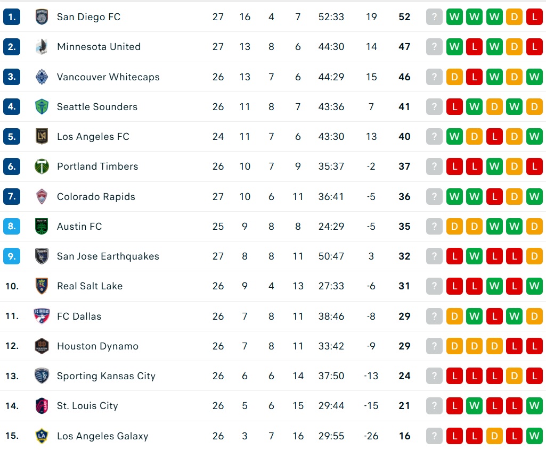
Task: Click the San Jose Earthquakes logo
Action: [42, 256]
